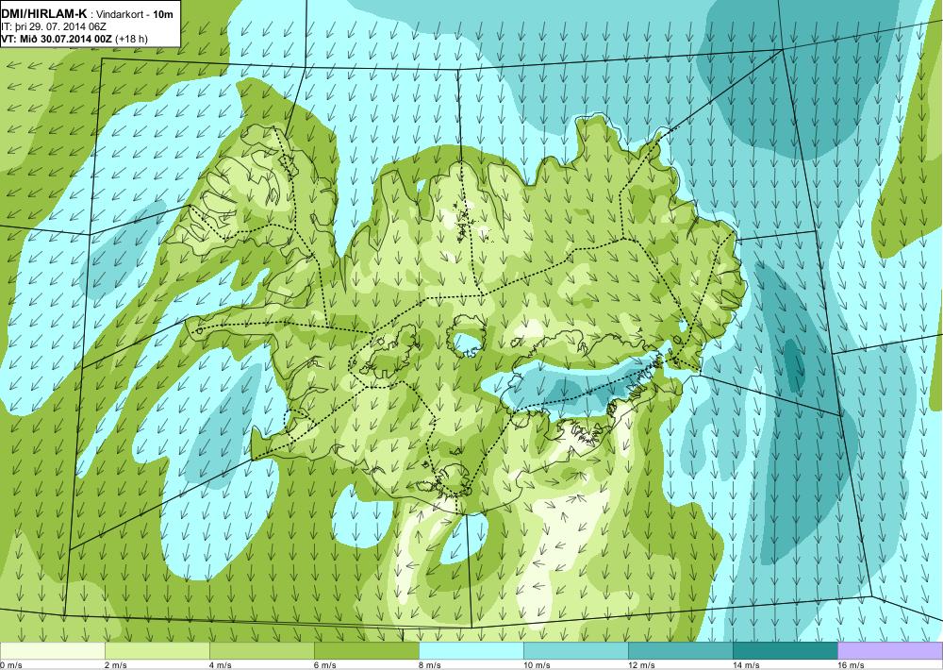The height and width of the screenshot is (670, 943).
Task: Click the "12 m/s" legend label
Action: [641, 665]
